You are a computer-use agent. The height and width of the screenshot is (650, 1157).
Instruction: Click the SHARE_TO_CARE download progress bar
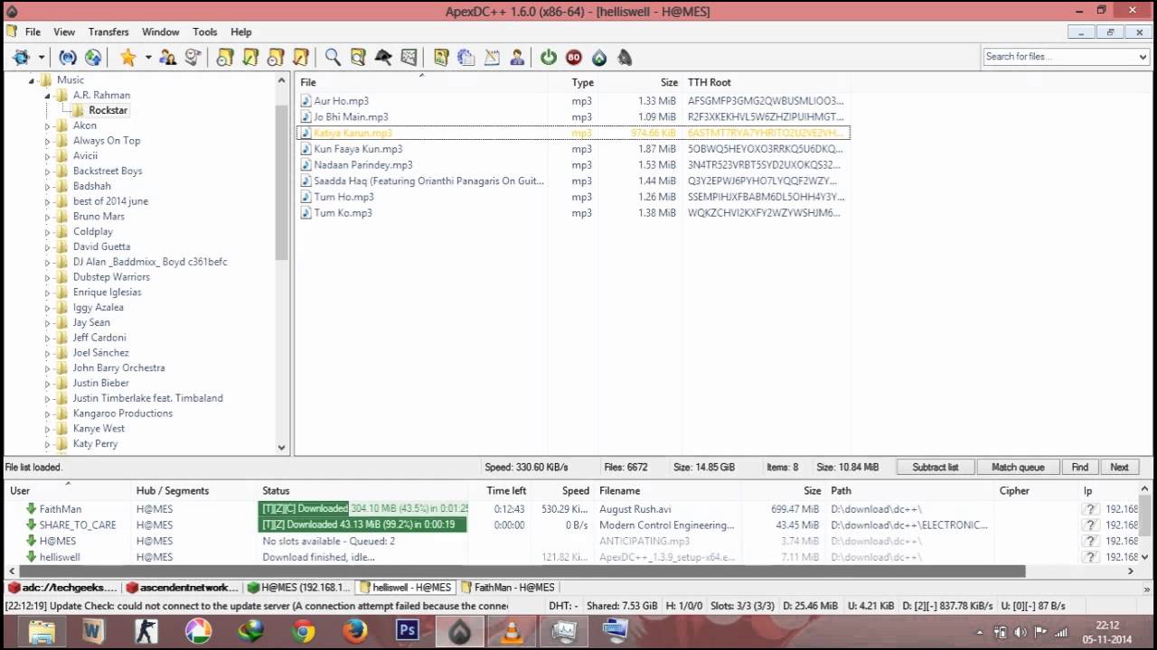pos(362,525)
